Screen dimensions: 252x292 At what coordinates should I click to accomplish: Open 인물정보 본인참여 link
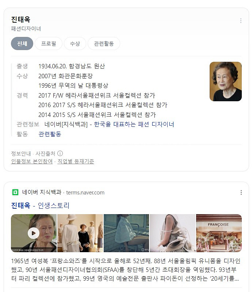click(x=32, y=161)
